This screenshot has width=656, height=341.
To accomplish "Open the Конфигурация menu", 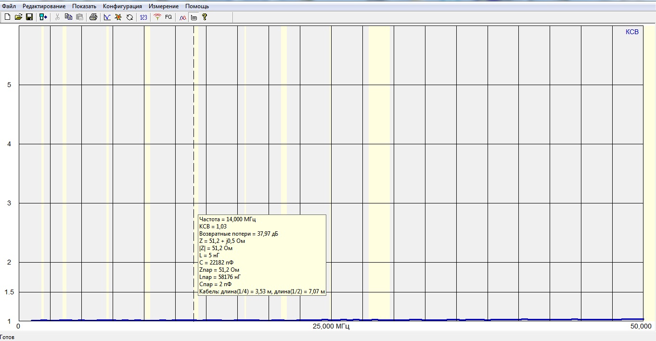I will 122,6.
